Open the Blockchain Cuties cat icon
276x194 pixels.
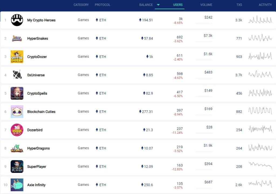(x=17, y=112)
